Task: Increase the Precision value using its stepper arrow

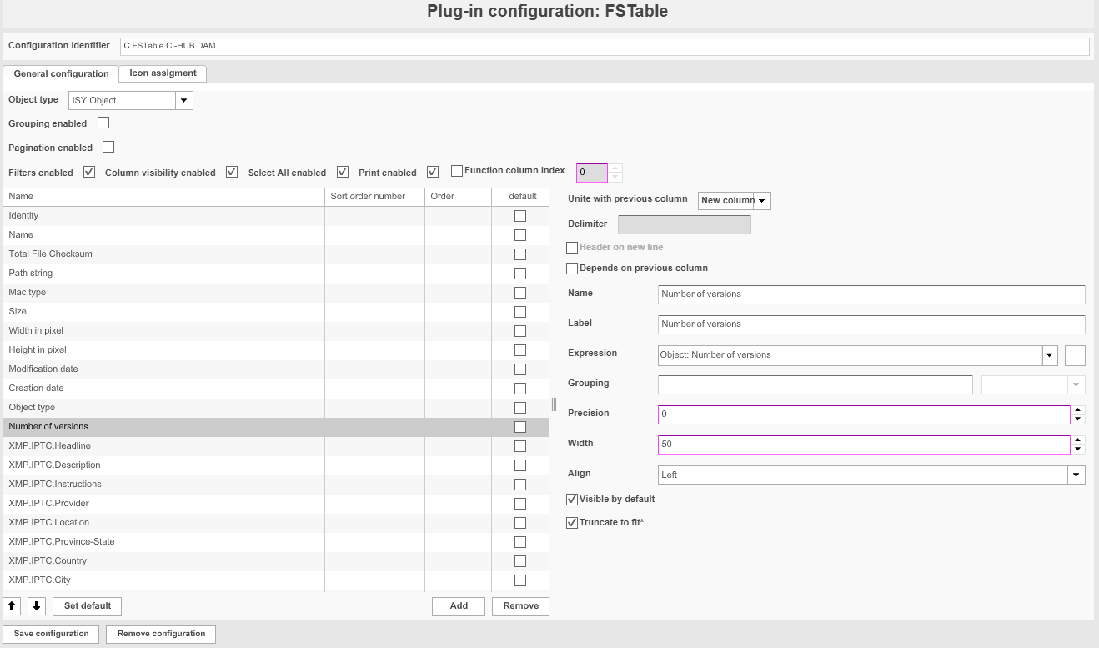Action: pos(1077,410)
